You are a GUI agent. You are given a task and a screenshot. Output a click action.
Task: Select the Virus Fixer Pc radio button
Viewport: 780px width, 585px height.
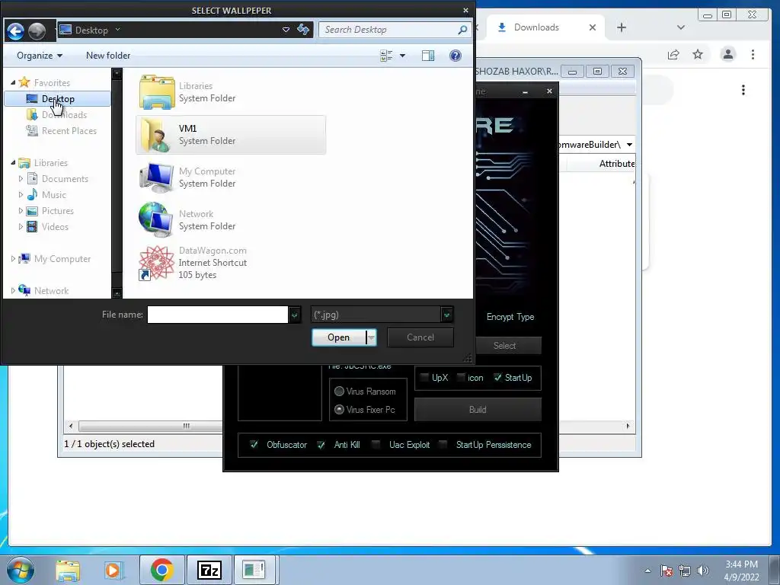tap(339, 410)
